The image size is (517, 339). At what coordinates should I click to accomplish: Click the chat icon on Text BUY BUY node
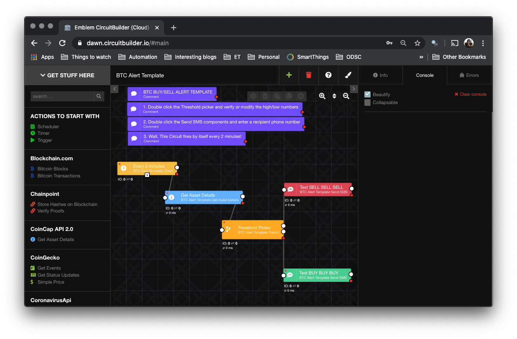tap(290, 275)
